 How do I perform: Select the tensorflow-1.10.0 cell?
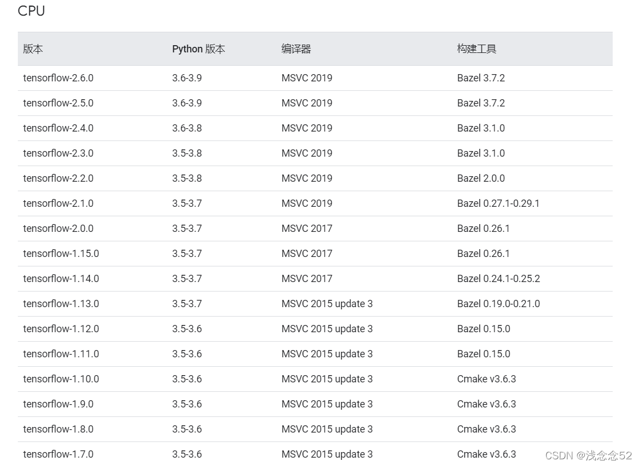[61, 379]
